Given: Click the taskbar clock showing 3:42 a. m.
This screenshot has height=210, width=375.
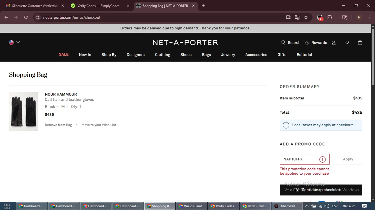Looking at the screenshot, I should pos(349,206).
